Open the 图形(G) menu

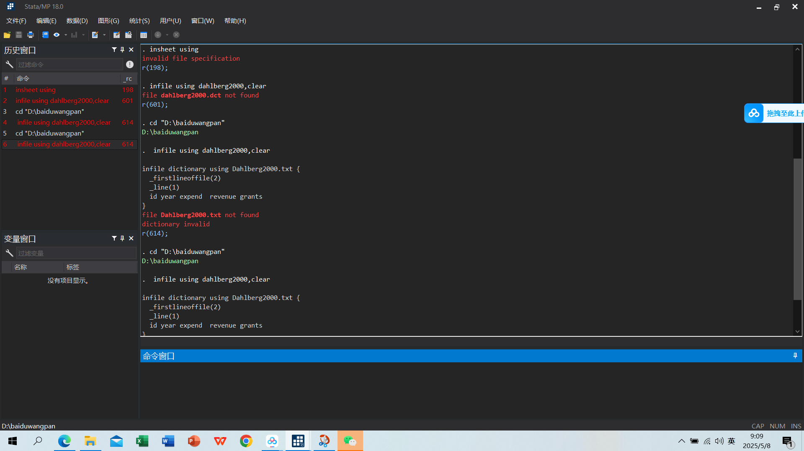click(x=108, y=21)
